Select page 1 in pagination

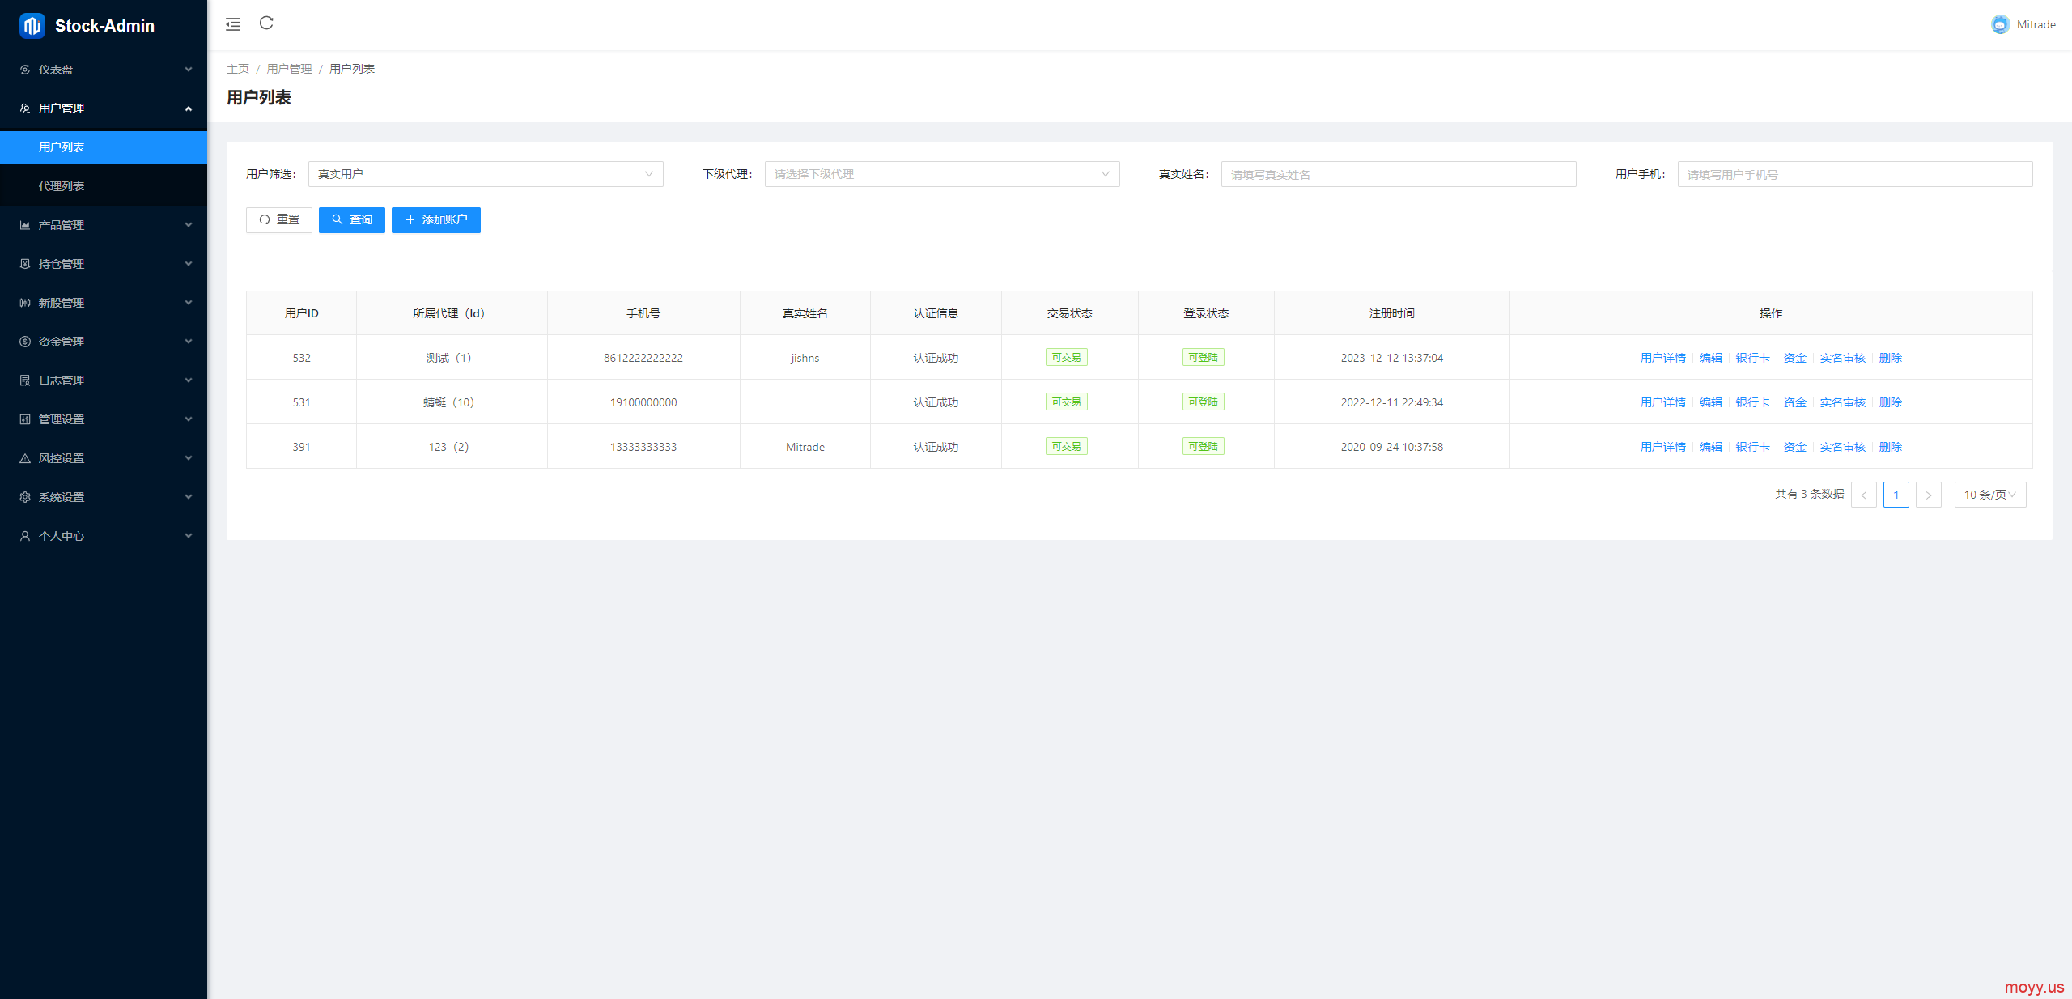(1896, 495)
